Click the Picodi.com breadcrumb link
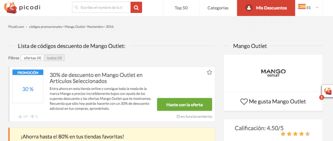Viewport: 333px width, 141px height. coord(16,27)
